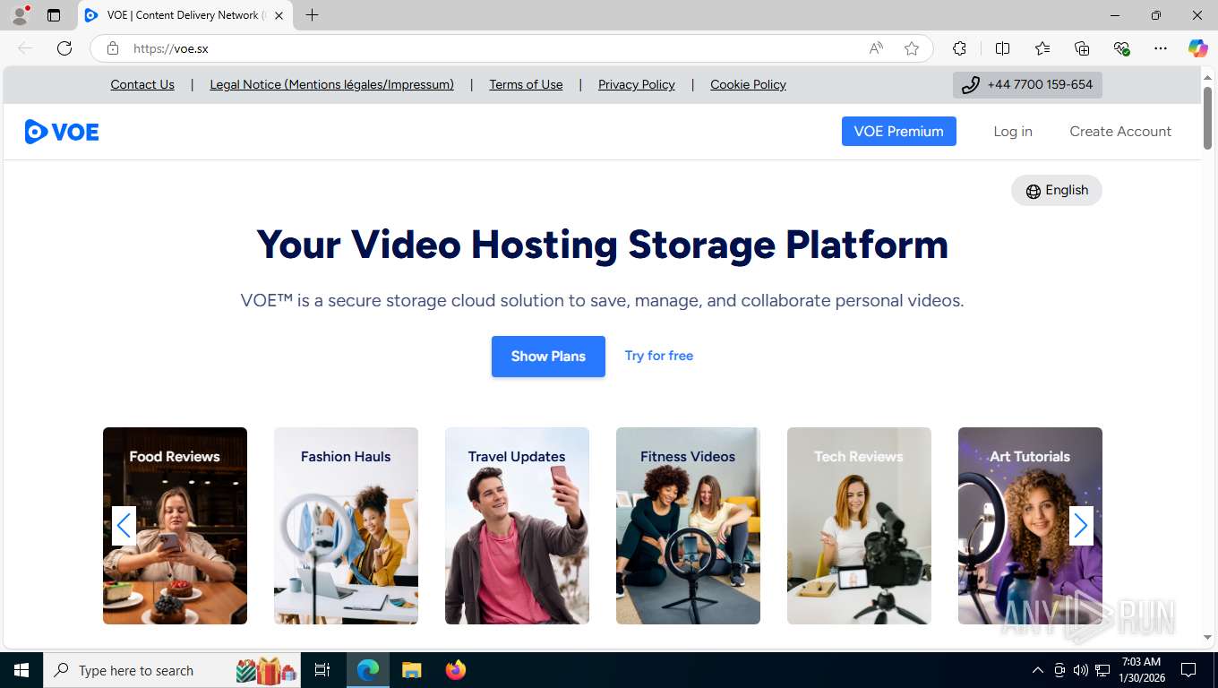Select the Fashion Hauls card

346,526
